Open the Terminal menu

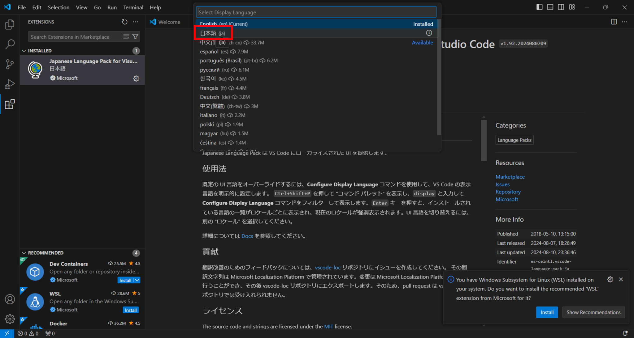[x=133, y=7]
